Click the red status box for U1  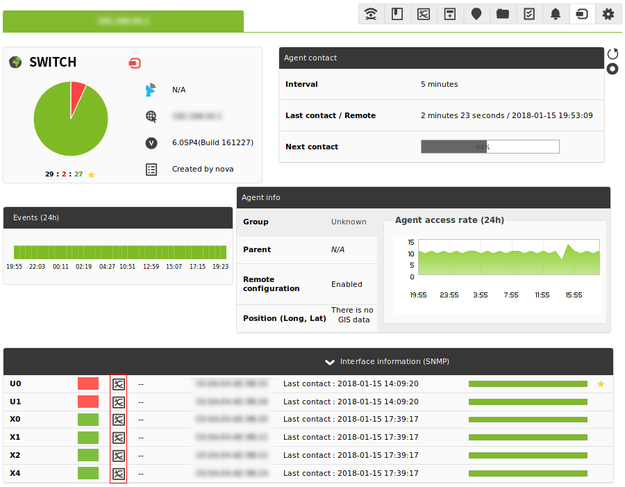pyautogui.click(x=88, y=402)
